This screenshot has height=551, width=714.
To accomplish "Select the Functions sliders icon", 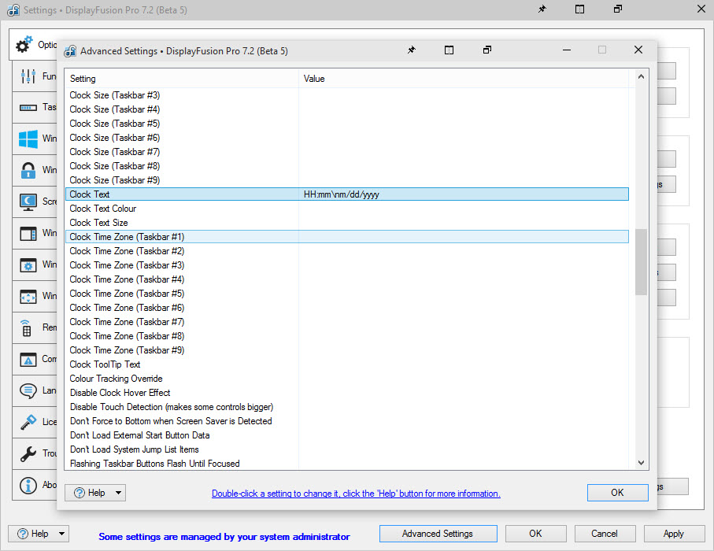I will 28,76.
